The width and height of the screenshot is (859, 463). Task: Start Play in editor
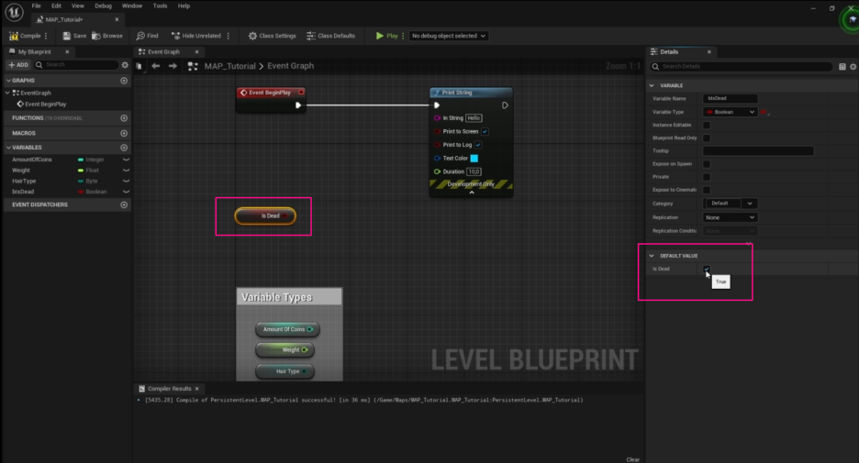[386, 36]
